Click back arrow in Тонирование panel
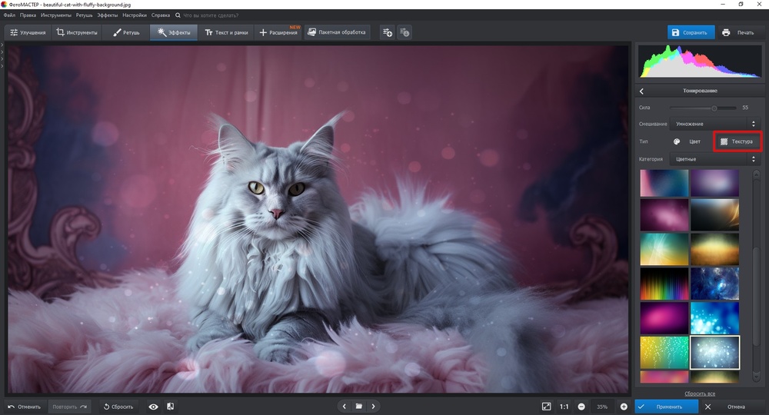Screen dimensions: 769x415 (x=642, y=91)
